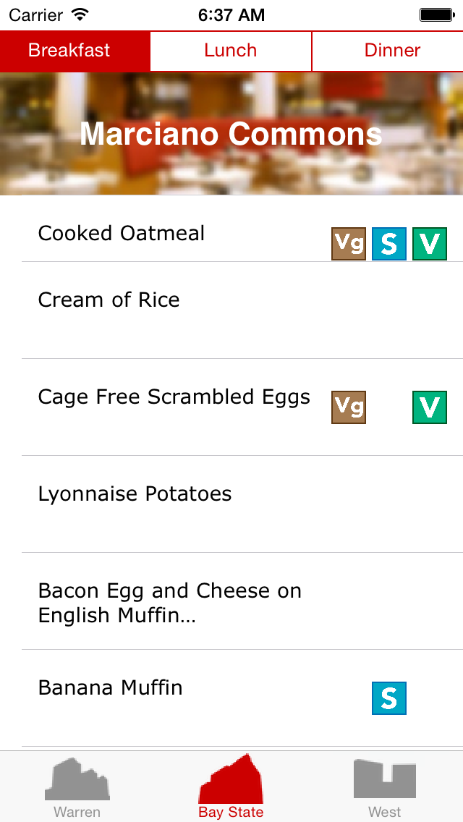Tap the blue S icon beside Cooked Oatmeal

pos(389,244)
